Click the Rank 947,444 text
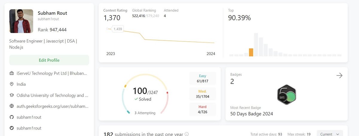359x136 pixels. click(x=52, y=30)
